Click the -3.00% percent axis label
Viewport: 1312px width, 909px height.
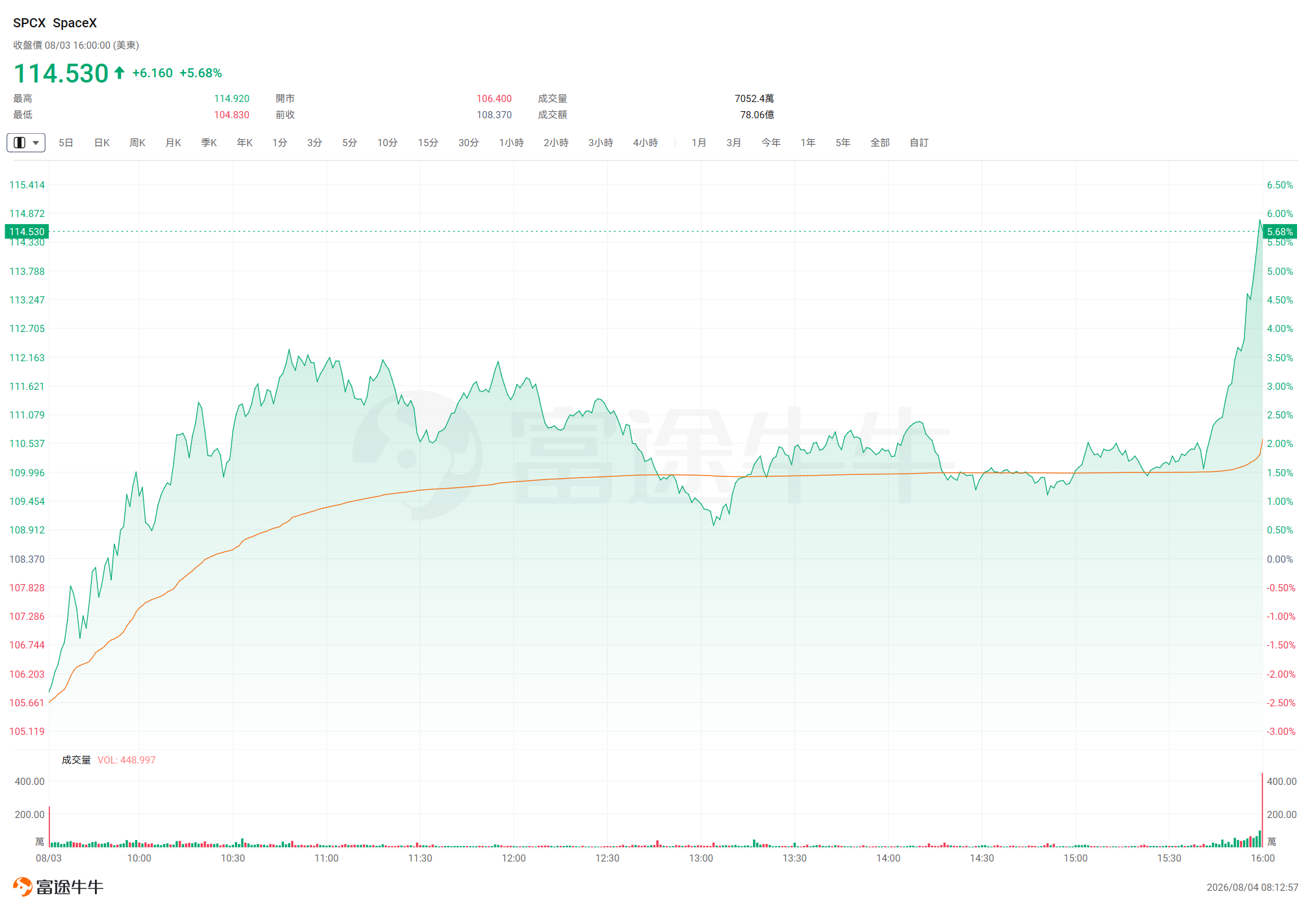[1281, 732]
